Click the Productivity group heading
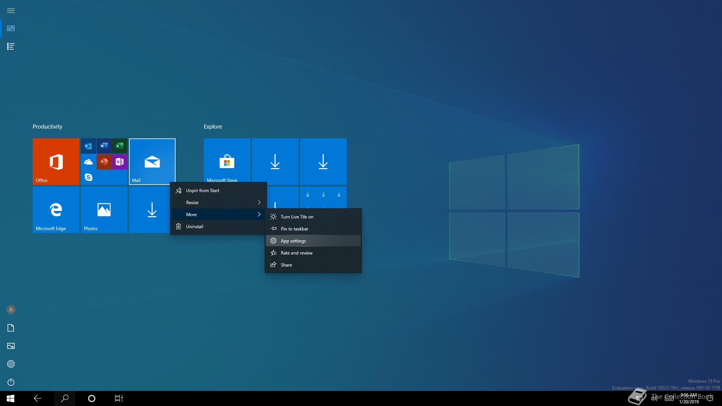The height and width of the screenshot is (406, 722). point(47,127)
